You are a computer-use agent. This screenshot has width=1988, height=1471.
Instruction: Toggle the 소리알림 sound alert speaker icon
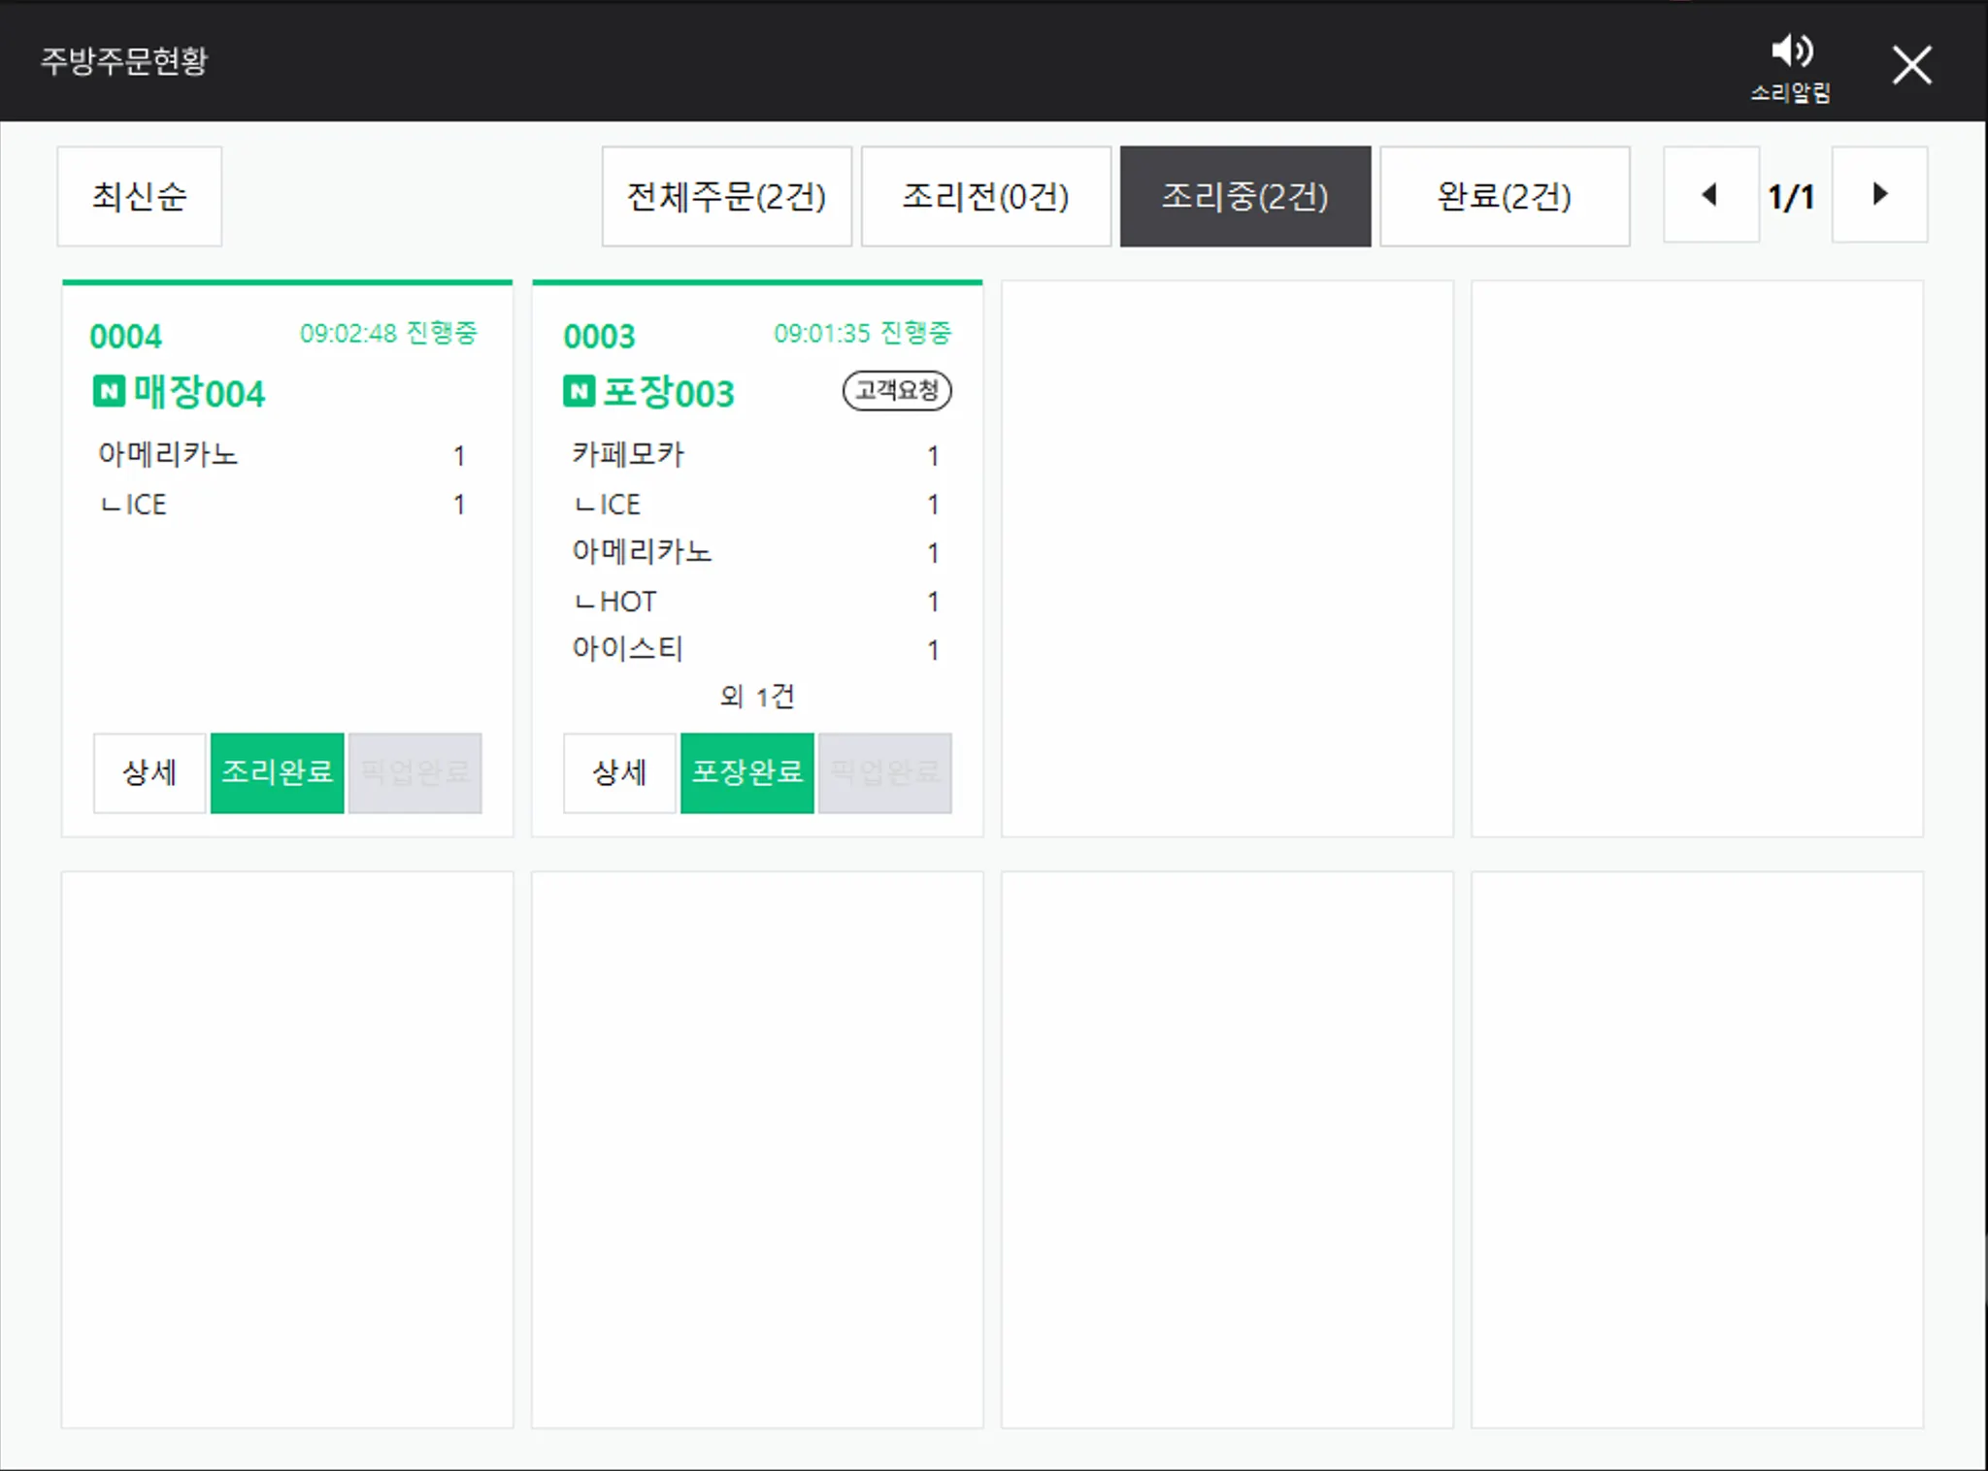point(1791,50)
